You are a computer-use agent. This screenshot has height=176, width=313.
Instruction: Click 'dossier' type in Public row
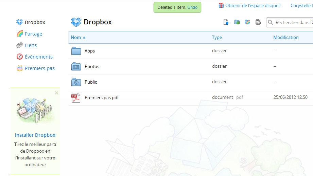tap(220, 82)
